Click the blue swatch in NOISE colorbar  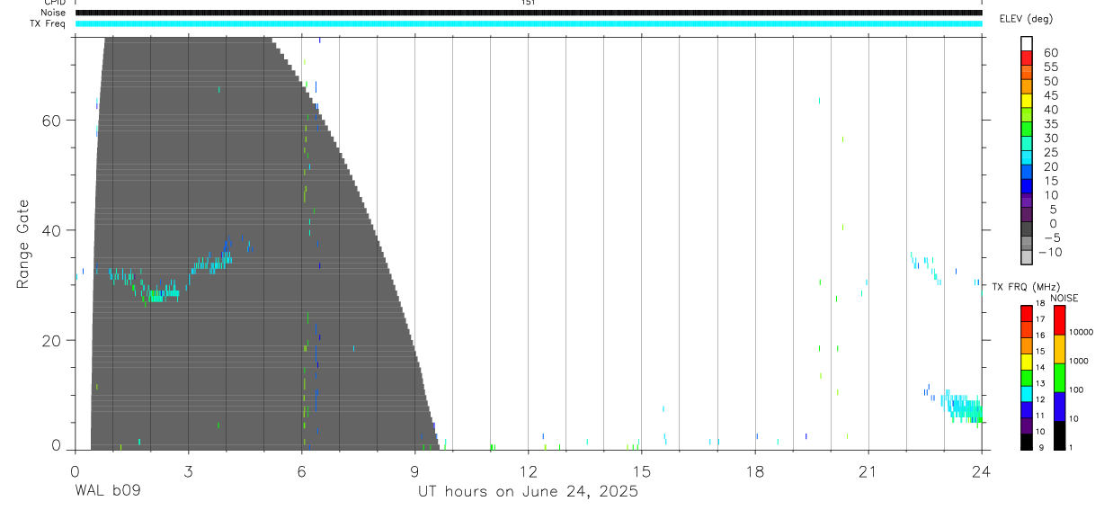[1059, 407]
